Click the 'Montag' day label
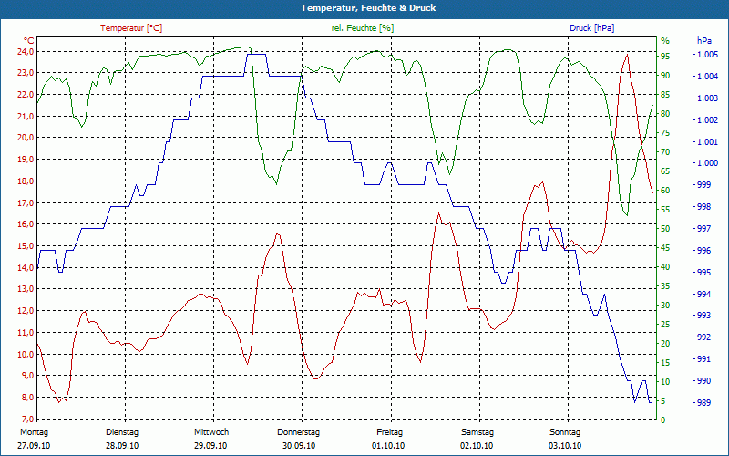 click(x=35, y=432)
